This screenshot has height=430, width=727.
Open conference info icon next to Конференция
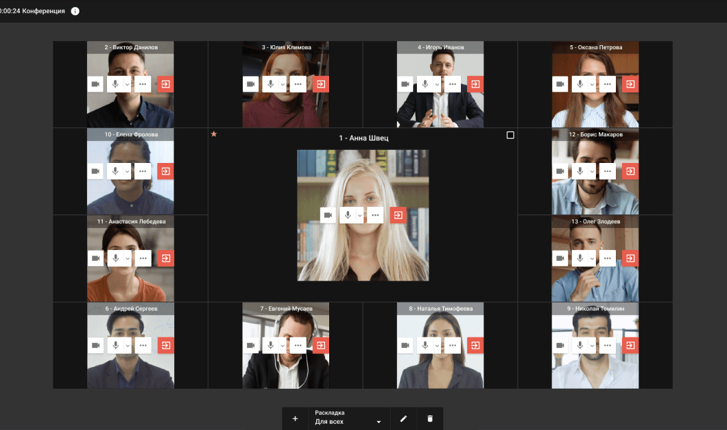point(75,11)
